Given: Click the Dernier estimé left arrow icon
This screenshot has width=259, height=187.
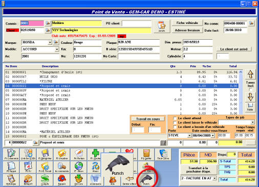Looking at the screenshot, I should coord(129,180).
